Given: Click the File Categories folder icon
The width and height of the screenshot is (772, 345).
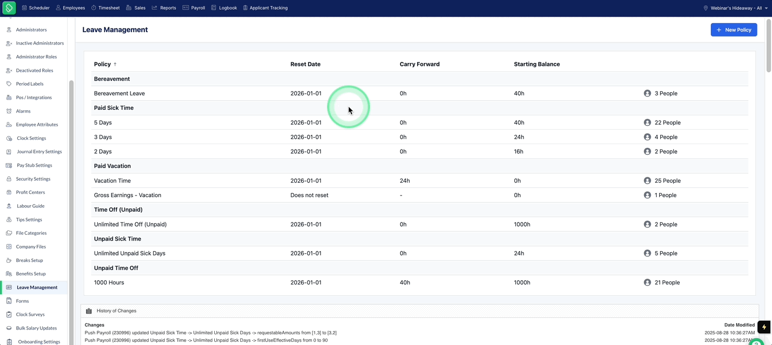Looking at the screenshot, I should click(x=9, y=233).
